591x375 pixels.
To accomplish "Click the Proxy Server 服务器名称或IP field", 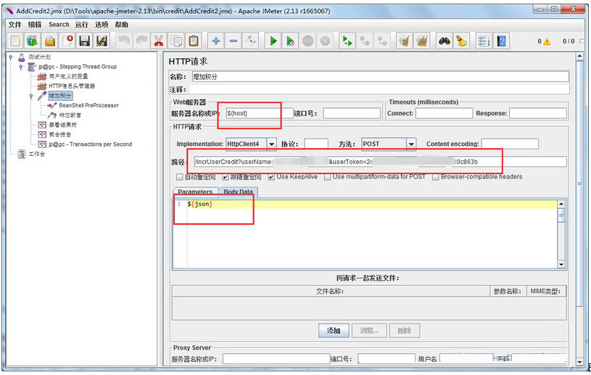I will tap(276, 359).
